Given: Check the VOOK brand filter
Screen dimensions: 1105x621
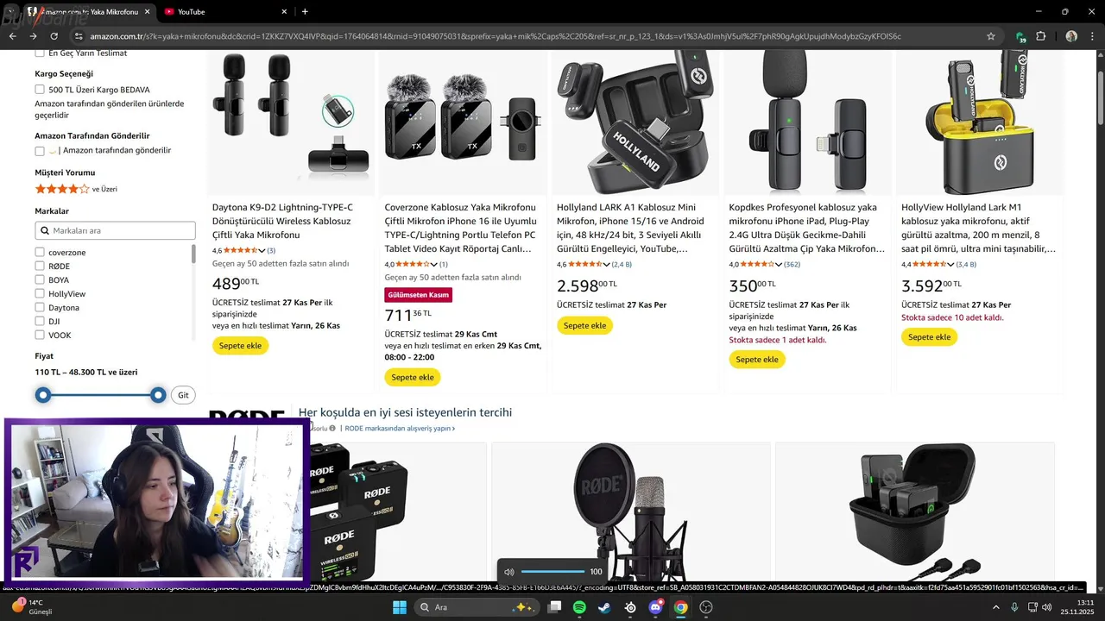Looking at the screenshot, I should coord(40,335).
